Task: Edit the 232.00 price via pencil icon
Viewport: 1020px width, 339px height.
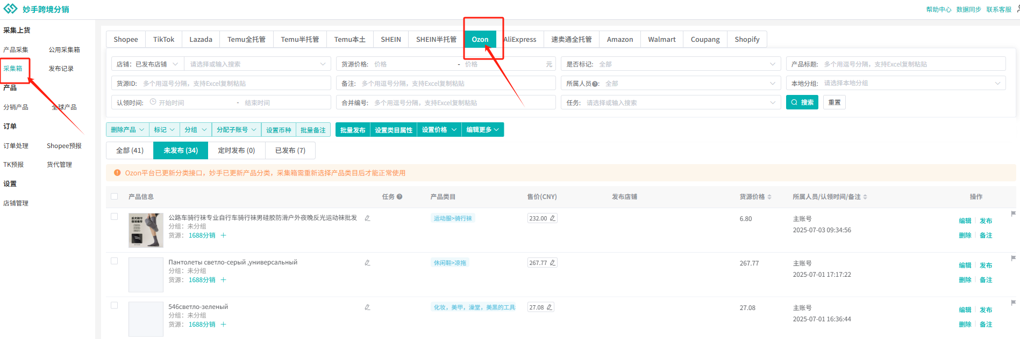Action: pos(553,218)
